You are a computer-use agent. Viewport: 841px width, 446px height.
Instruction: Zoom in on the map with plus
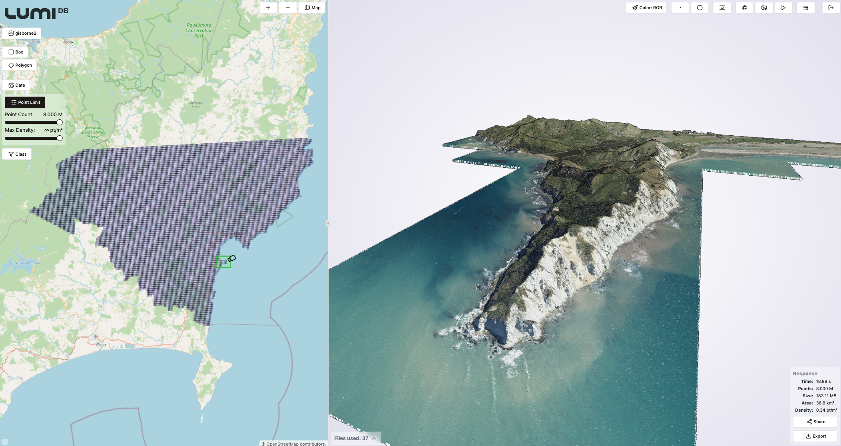click(268, 8)
